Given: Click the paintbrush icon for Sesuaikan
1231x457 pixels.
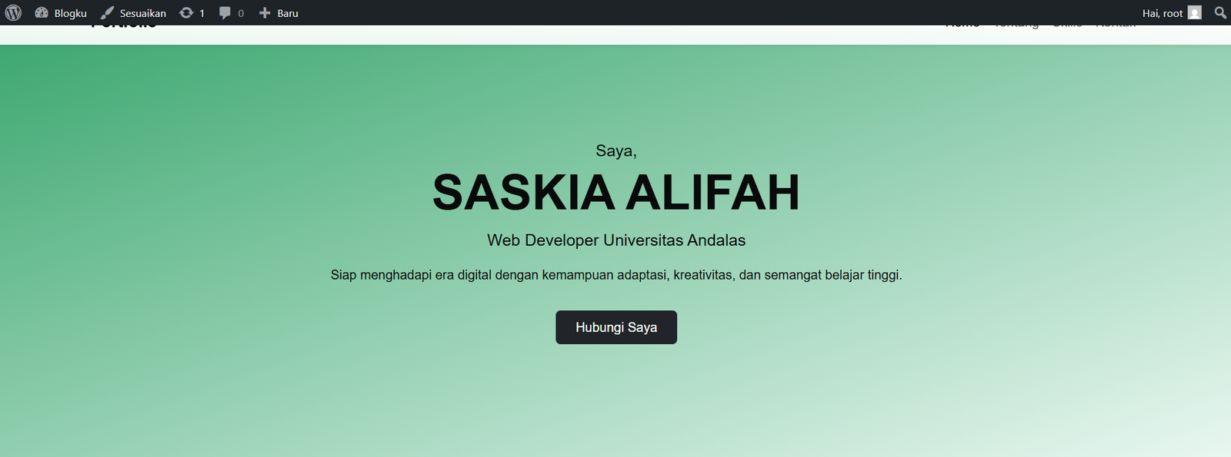Looking at the screenshot, I should [107, 13].
